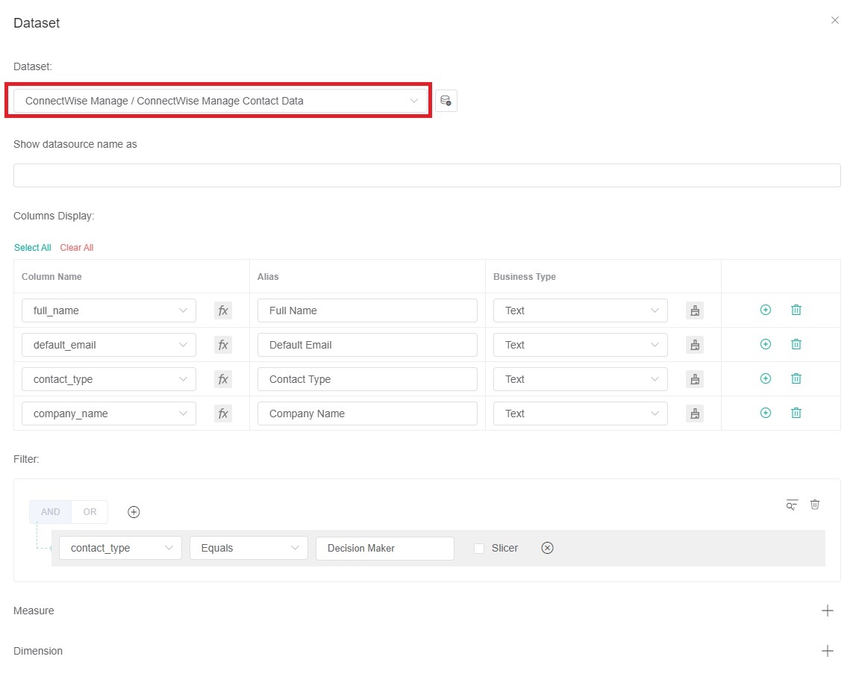Click the Clear All link

[77, 248]
